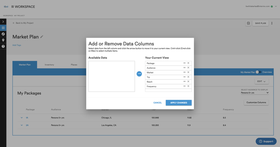Click the Workspace breadcrumb
Screen dimensions: 280x147
pos(8,16)
